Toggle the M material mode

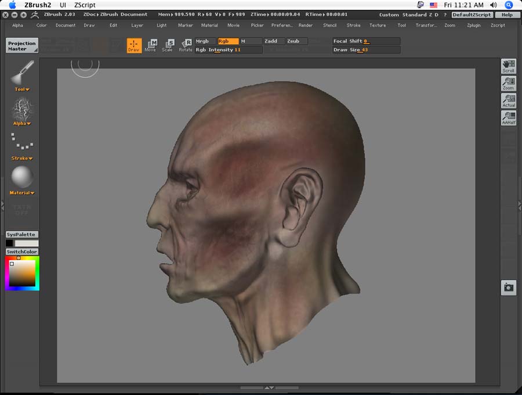pyautogui.click(x=251, y=41)
